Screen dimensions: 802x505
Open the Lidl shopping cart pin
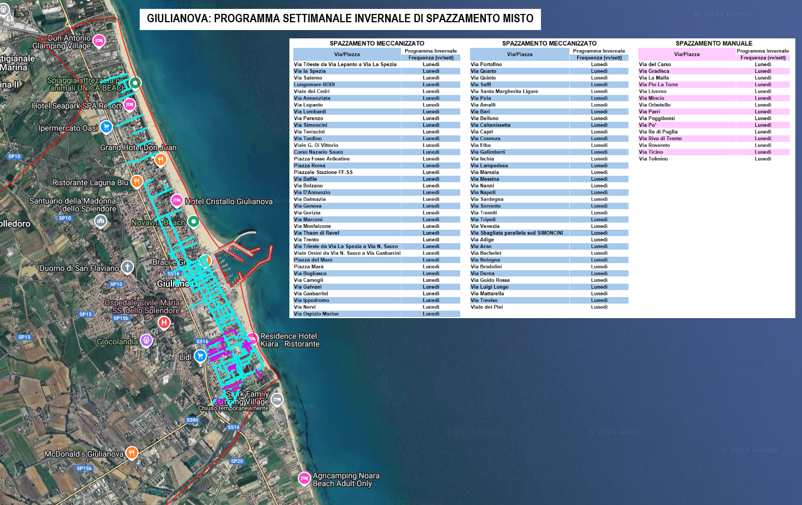[200, 356]
